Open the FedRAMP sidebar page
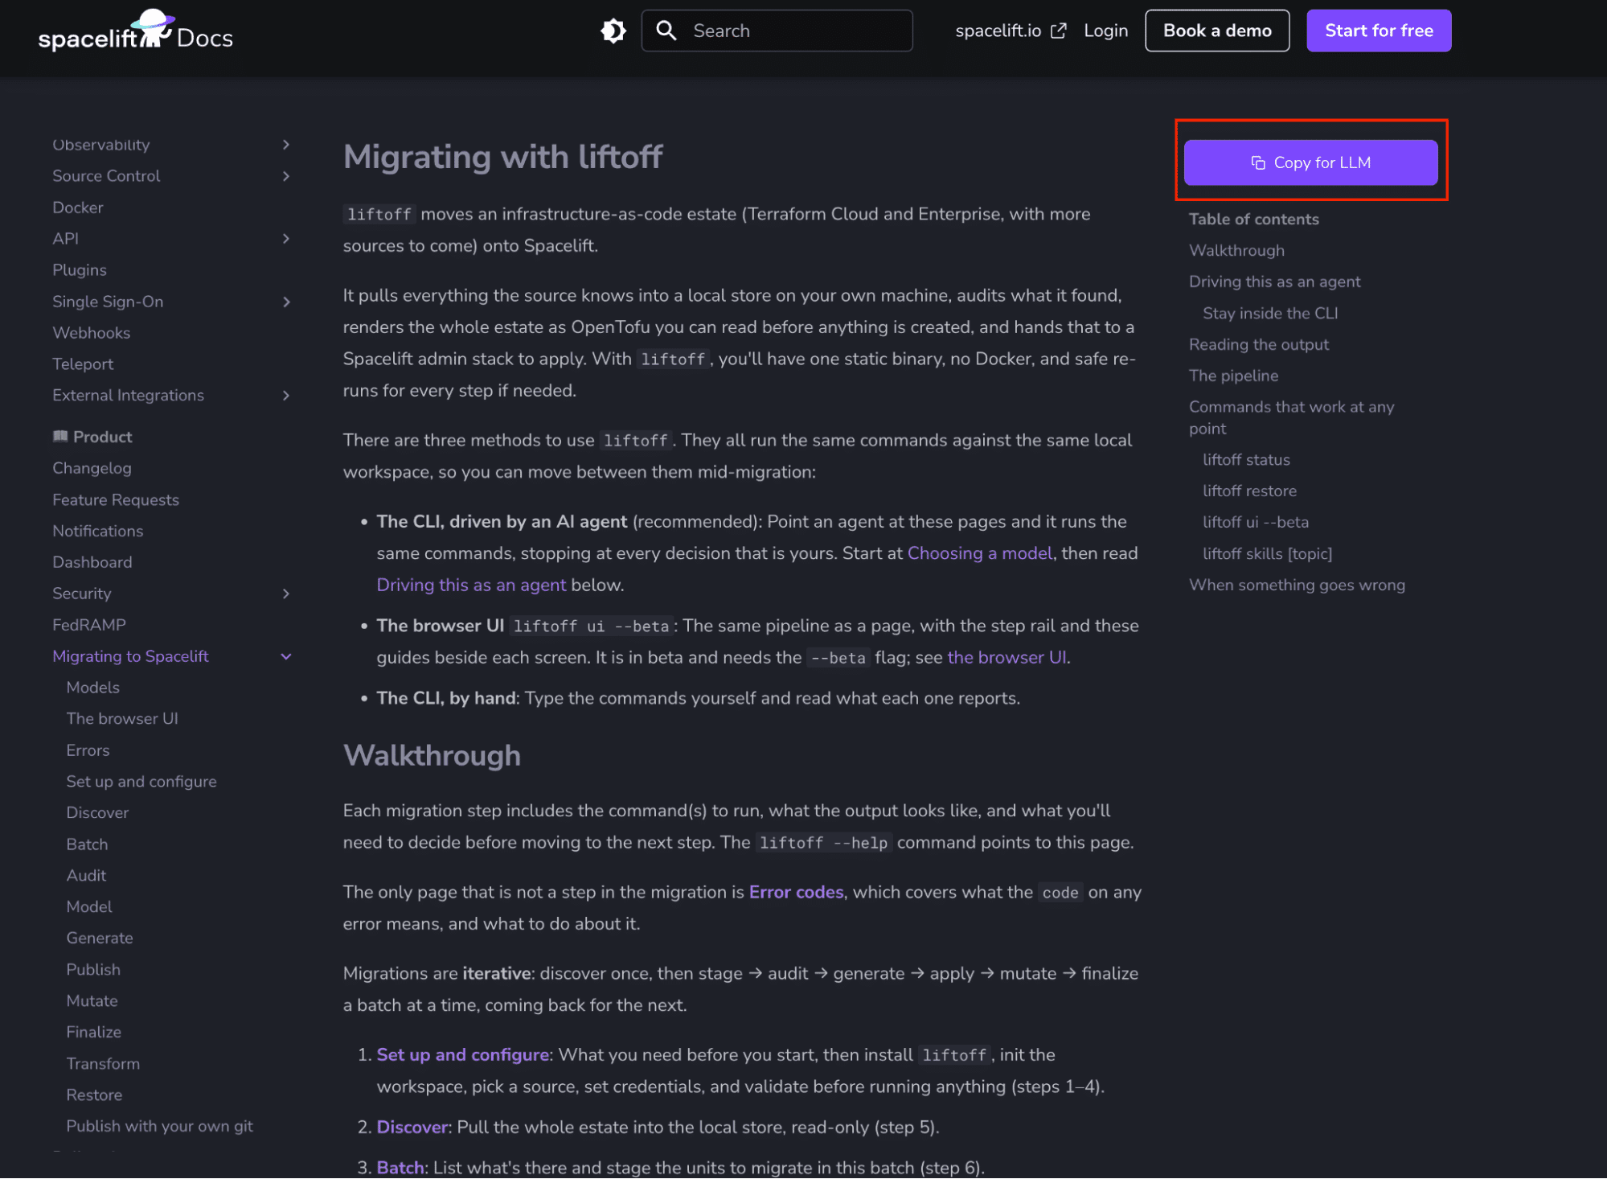 (89, 625)
